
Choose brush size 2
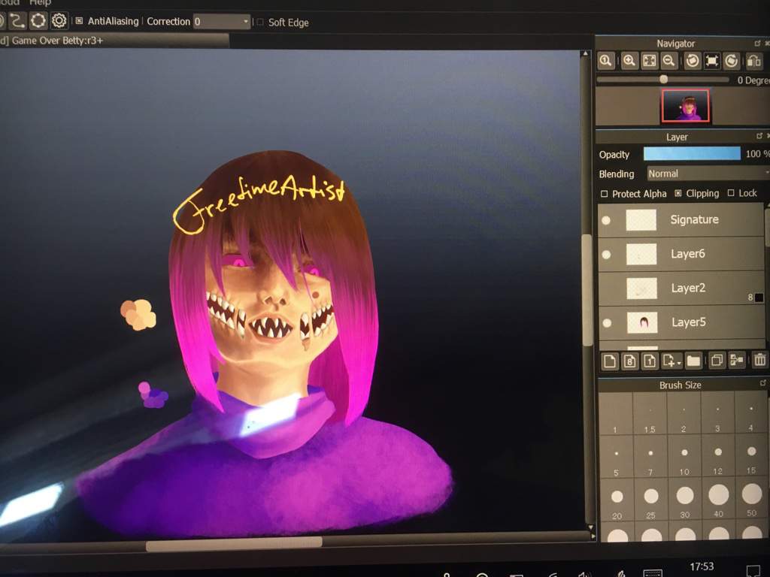[684, 412]
